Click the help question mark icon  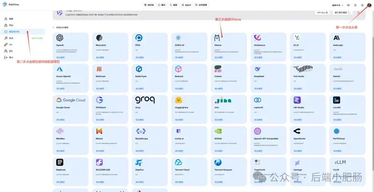[x=355, y=5]
